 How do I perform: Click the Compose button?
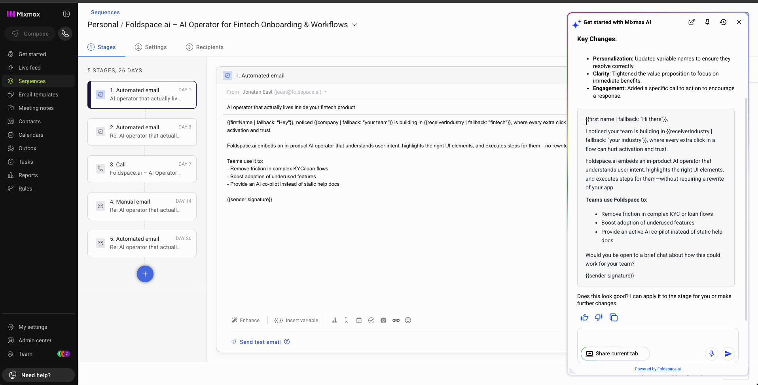click(30, 34)
